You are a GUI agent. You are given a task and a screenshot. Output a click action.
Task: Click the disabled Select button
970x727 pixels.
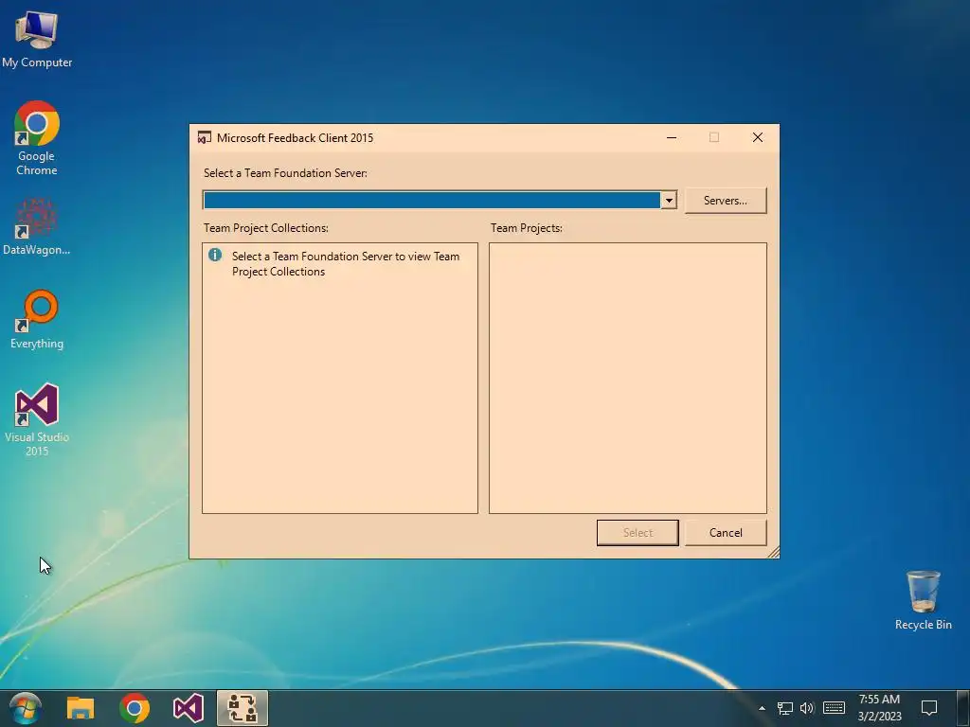point(638,533)
